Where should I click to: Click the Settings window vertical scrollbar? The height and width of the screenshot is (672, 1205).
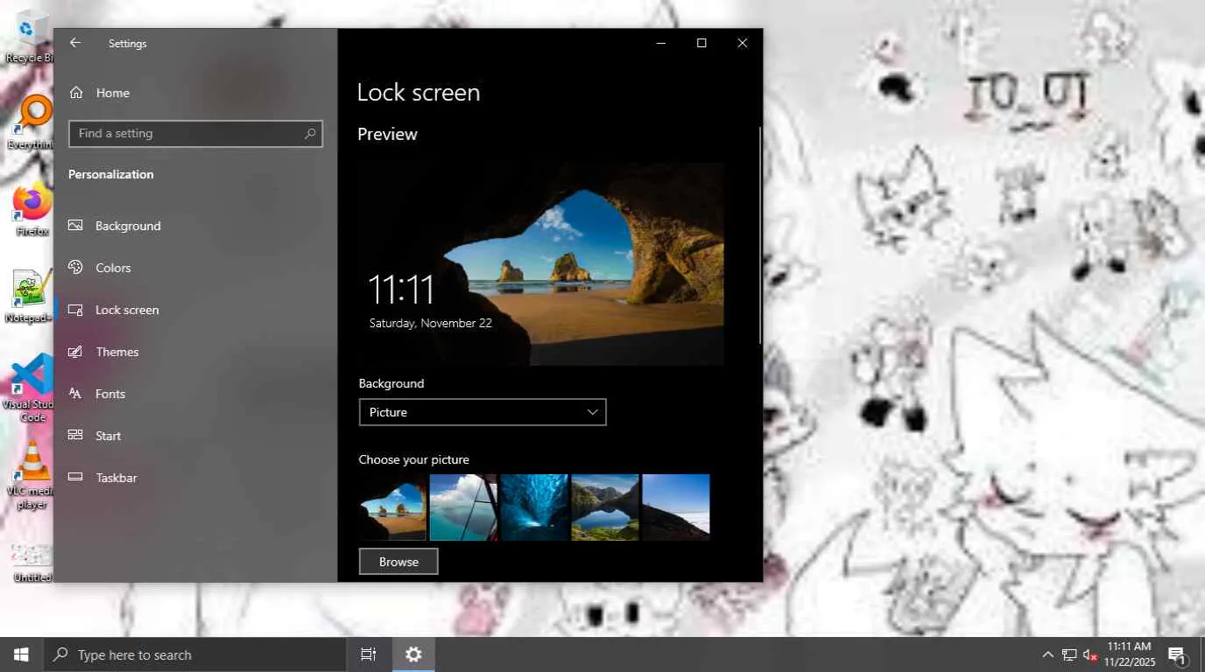coord(759,235)
